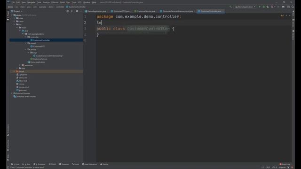Viewport: 301px width, 169px height.
Task: Click the CRLF line separator in status bar
Action: click(x=268, y=168)
